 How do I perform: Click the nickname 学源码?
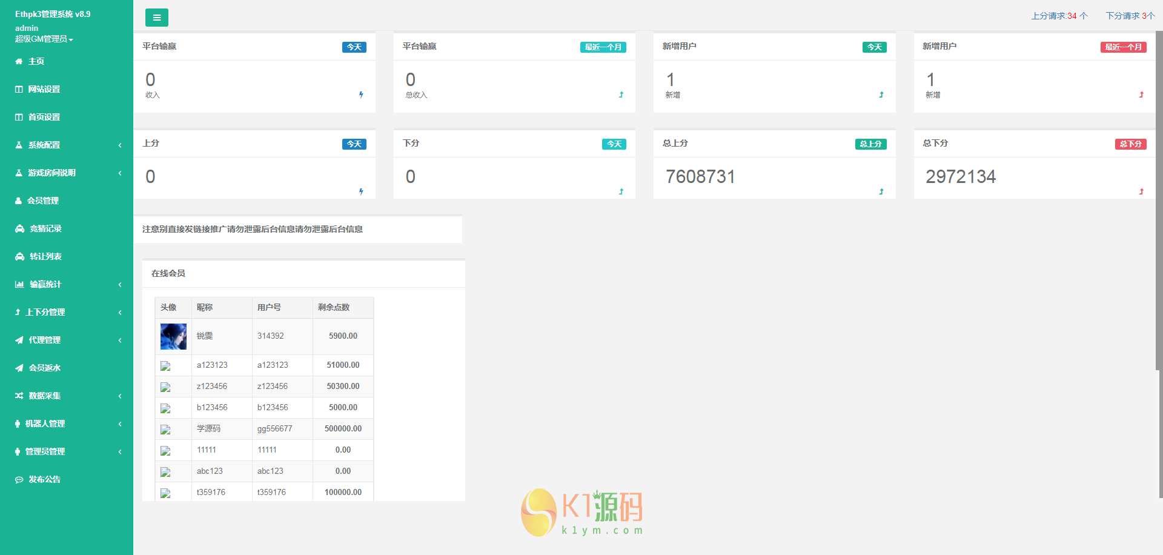[208, 428]
